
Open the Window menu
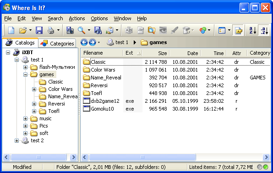[x=122, y=18]
